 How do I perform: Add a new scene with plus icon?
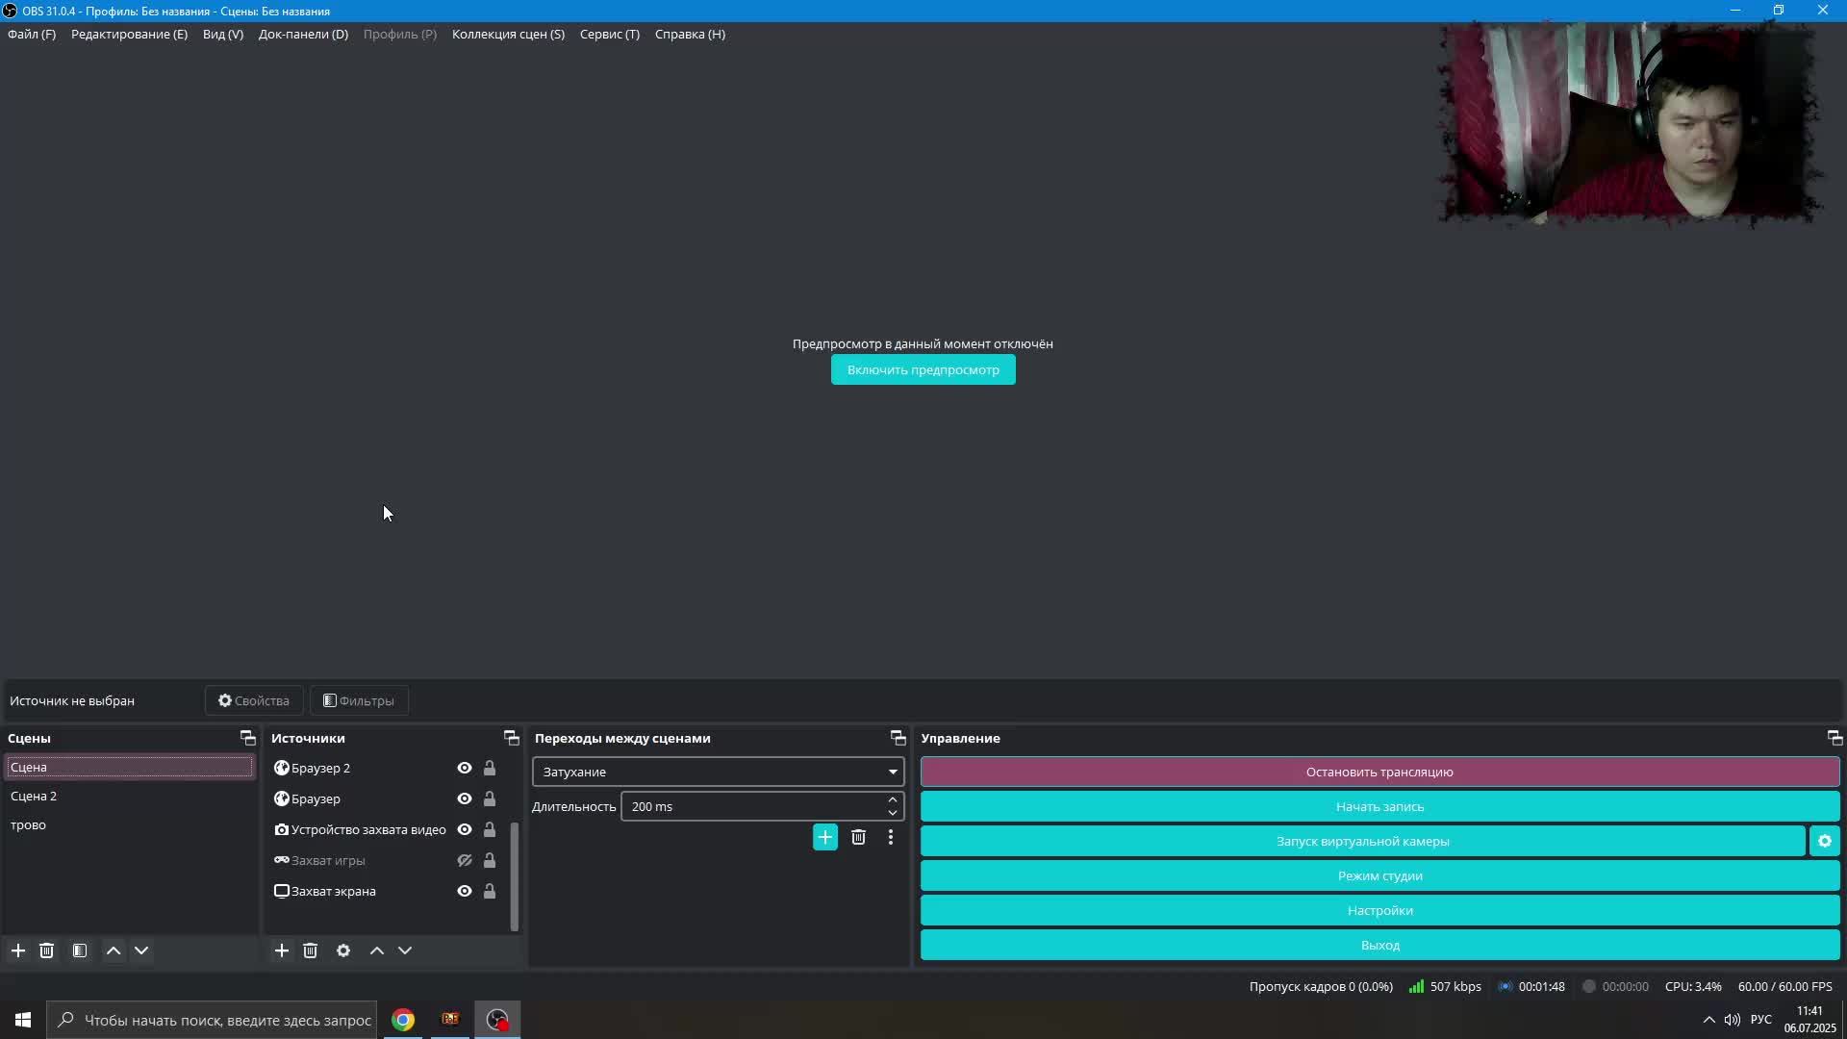coord(18,950)
